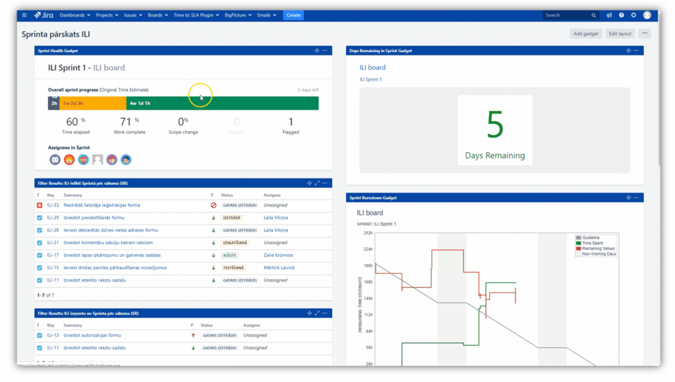Click the Create button
The width and height of the screenshot is (675, 382).
[x=293, y=15]
